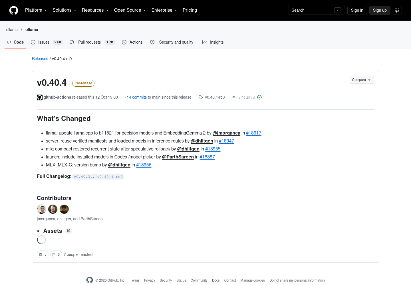Expand the Platform menu
The image size is (411, 285).
36,10
